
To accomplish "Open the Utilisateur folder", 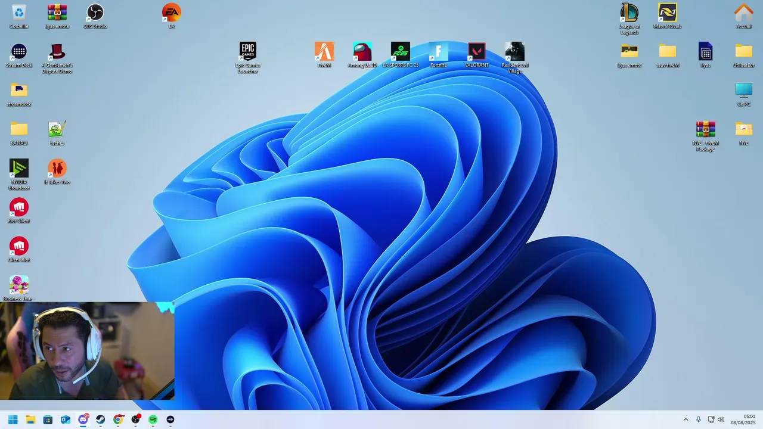I will (744, 51).
